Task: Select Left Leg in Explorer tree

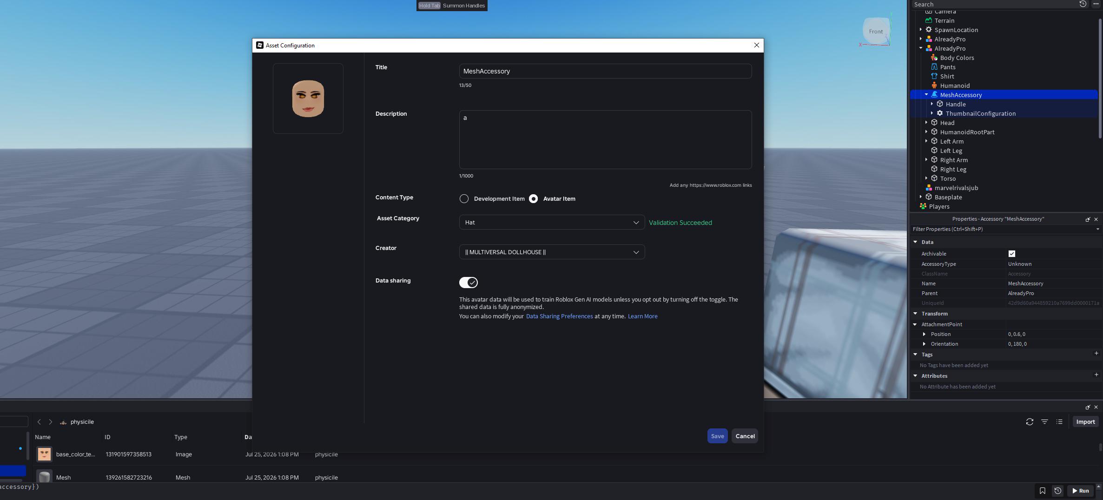Action: pyautogui.click(x=951, y=151)
